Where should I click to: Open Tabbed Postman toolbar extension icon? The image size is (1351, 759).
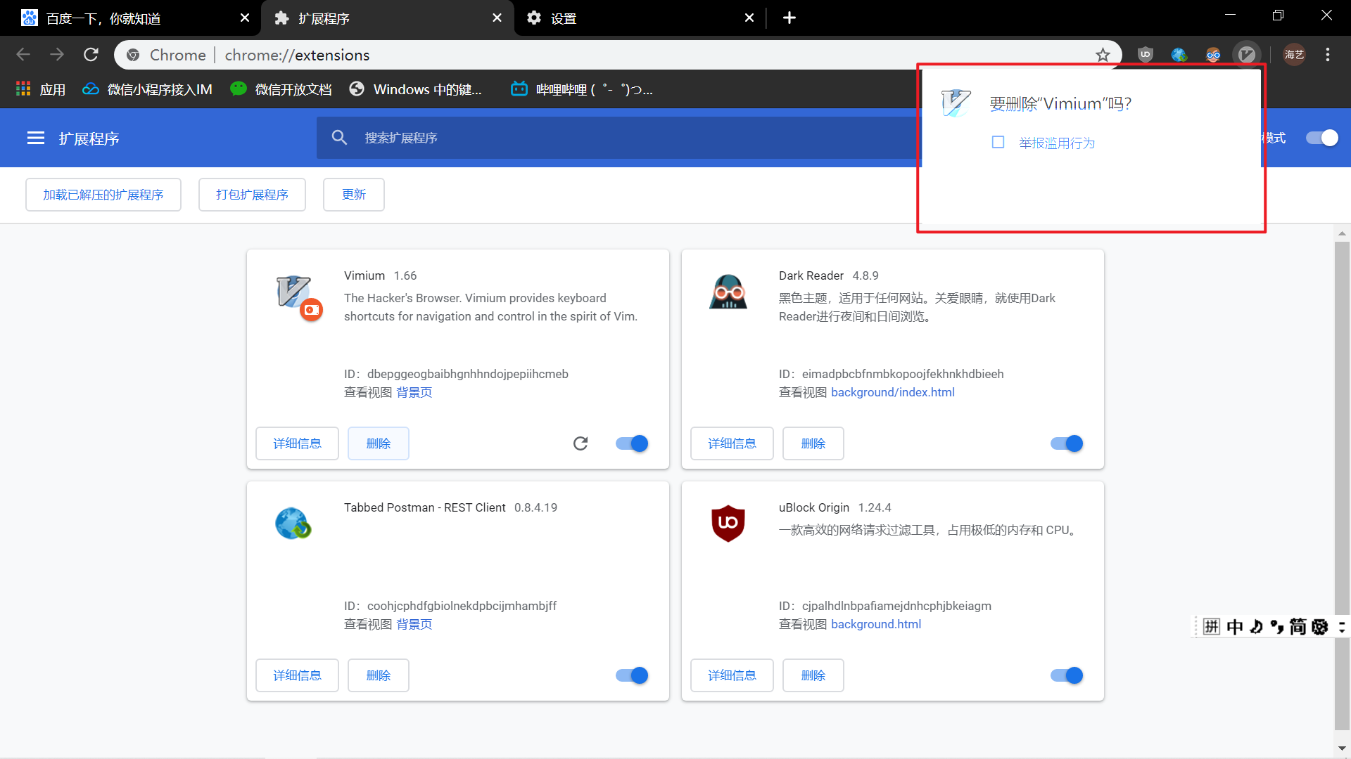1179,55
